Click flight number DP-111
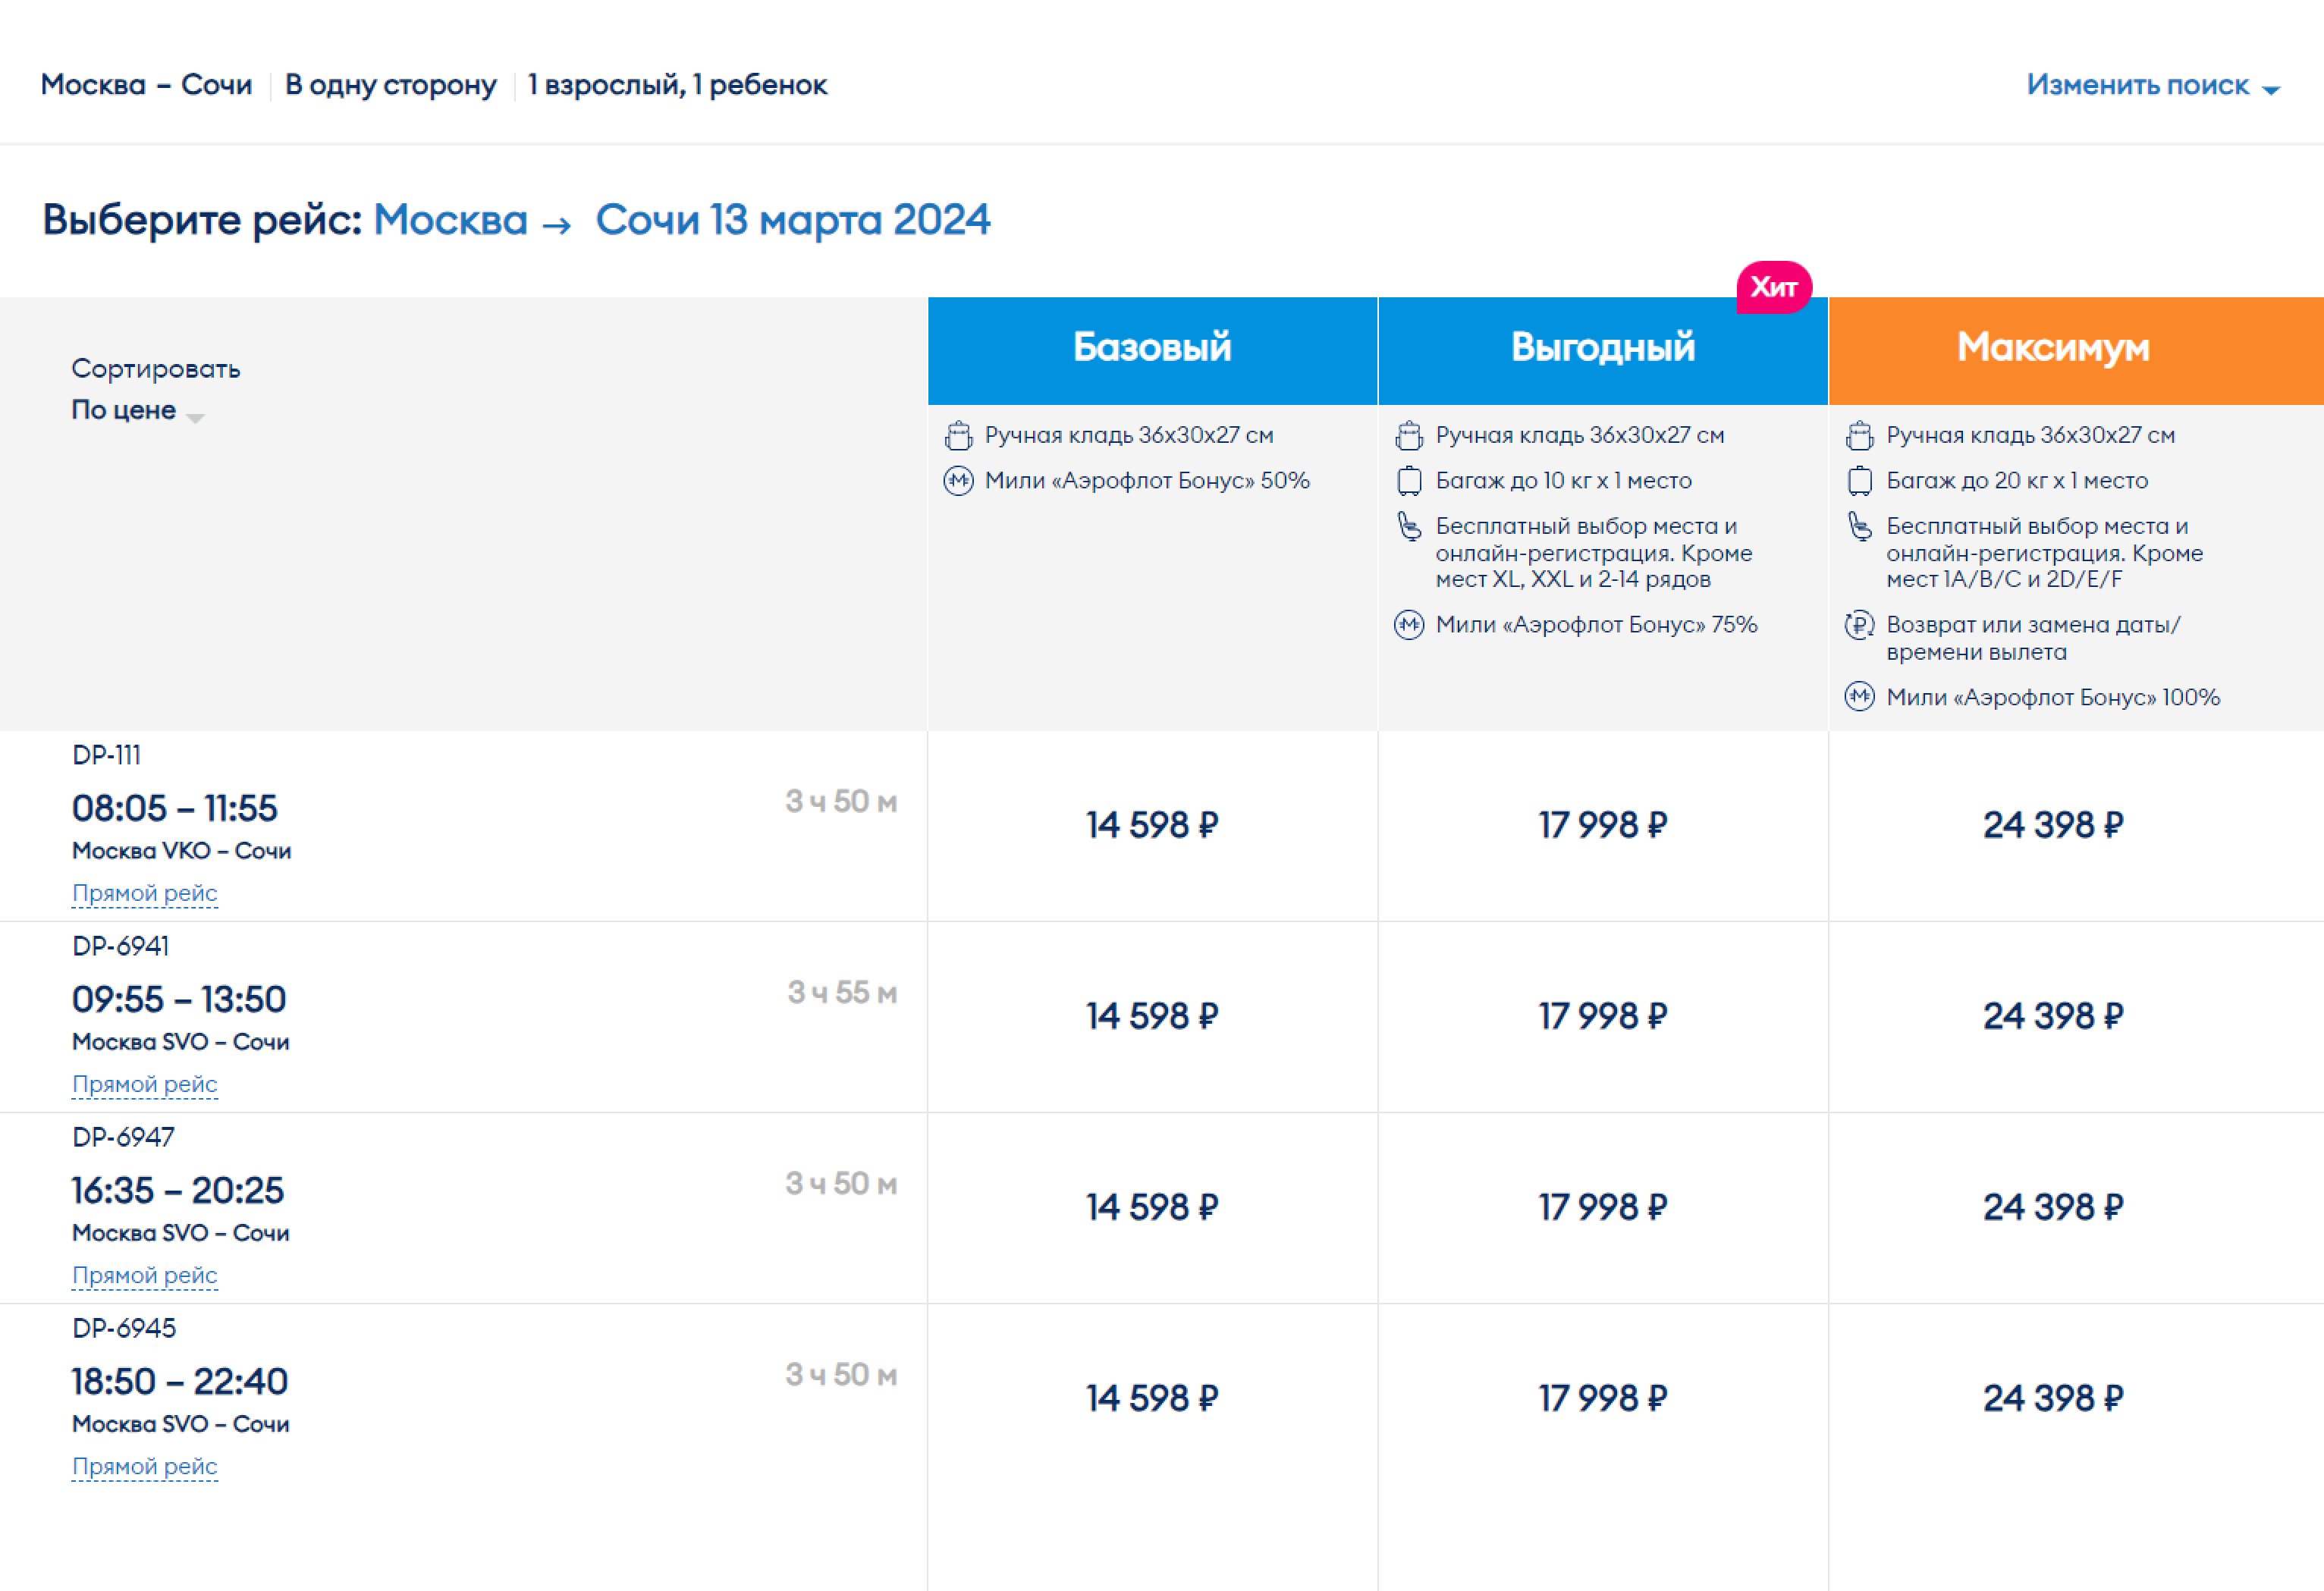 [106, 755]
